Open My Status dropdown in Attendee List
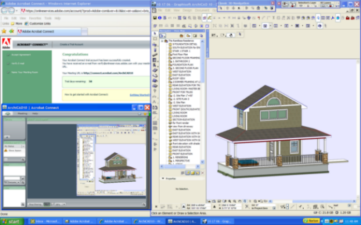The height and width of the screenshot is (225, 361). pyautogui.click(x=23, y=146)
